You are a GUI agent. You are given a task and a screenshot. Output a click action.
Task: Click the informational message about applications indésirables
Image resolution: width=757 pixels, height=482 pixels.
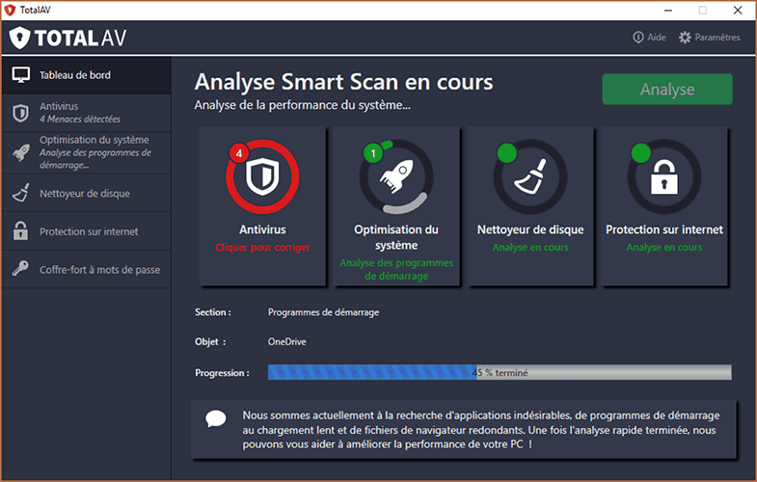481,429
